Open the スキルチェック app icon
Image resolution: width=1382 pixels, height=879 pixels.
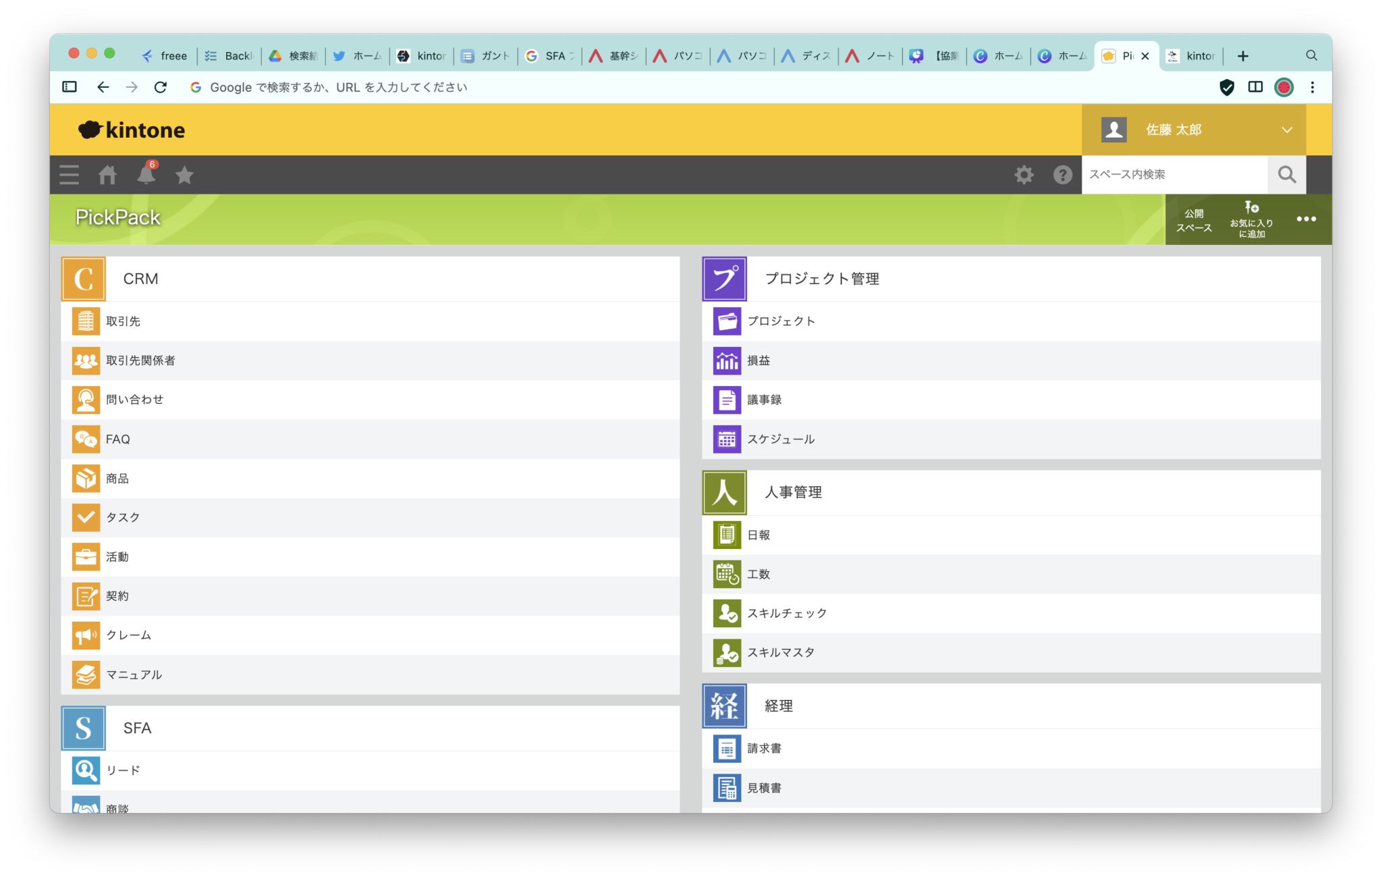pyautogui.click(x=727, y=614)
